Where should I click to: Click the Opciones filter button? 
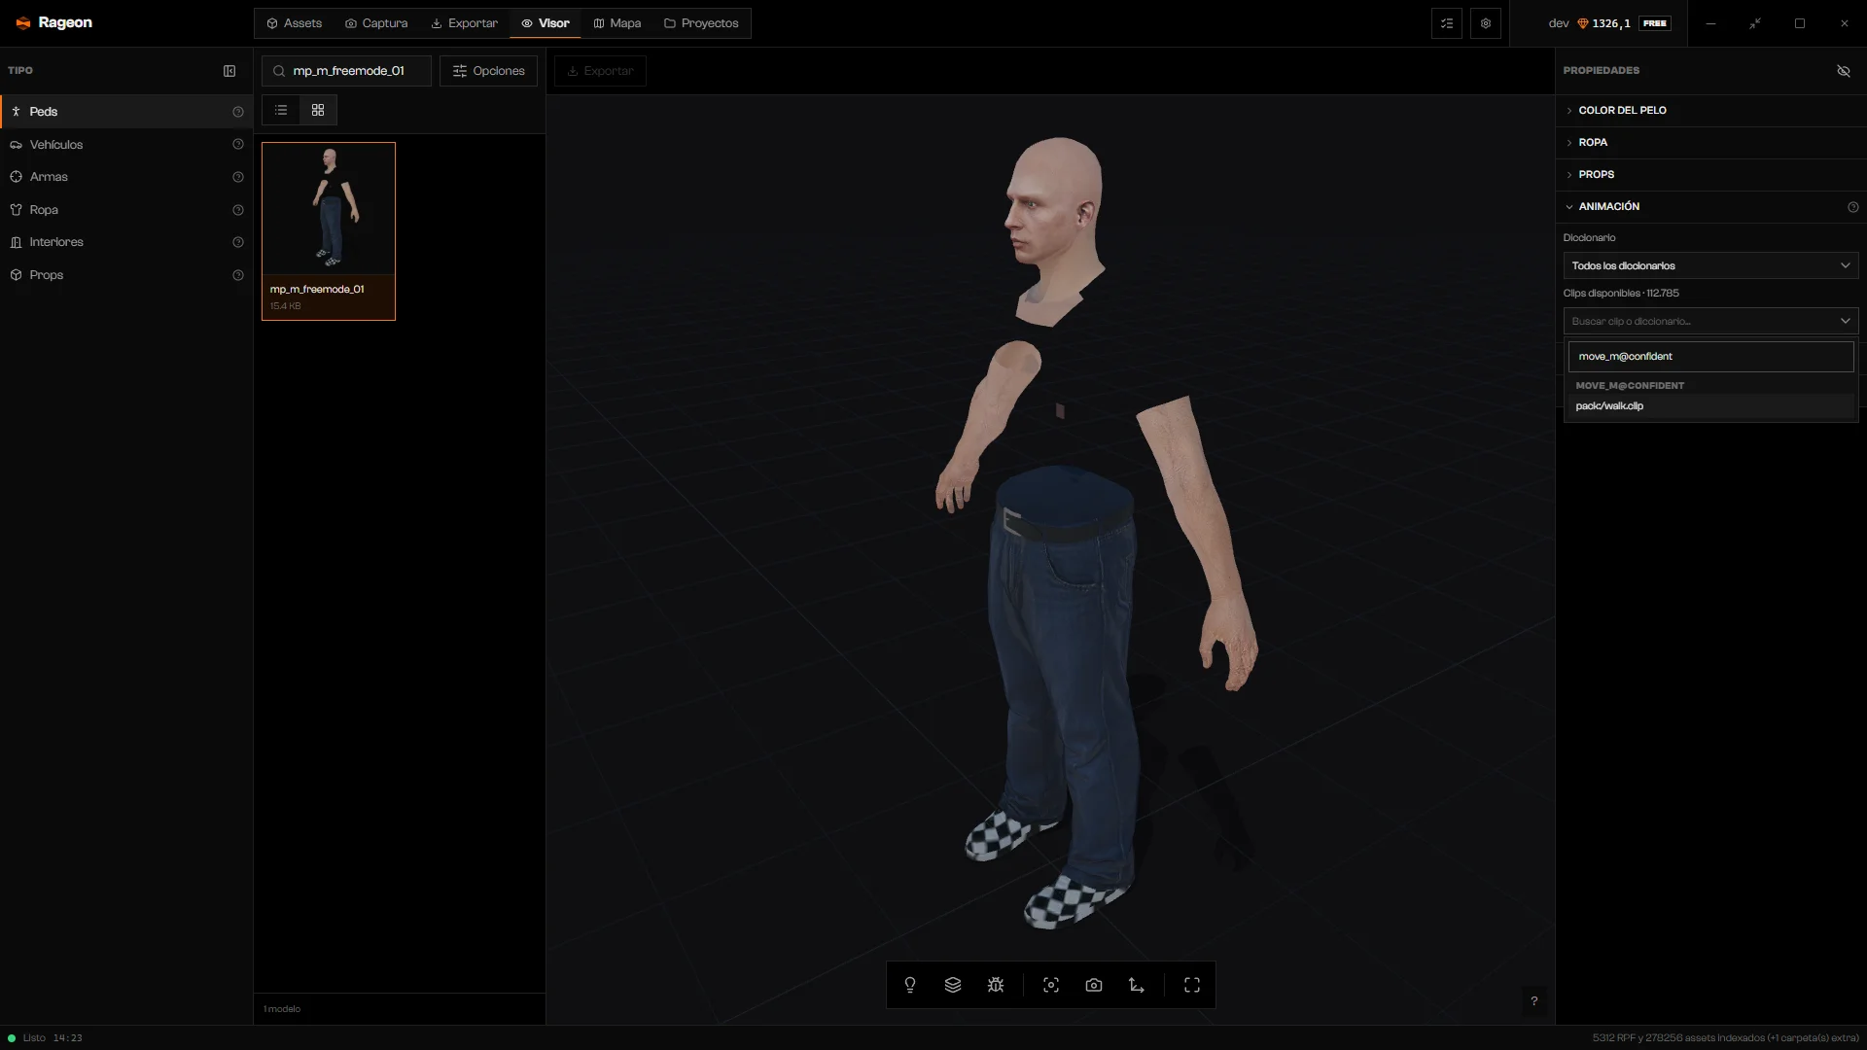pos(488,71)
